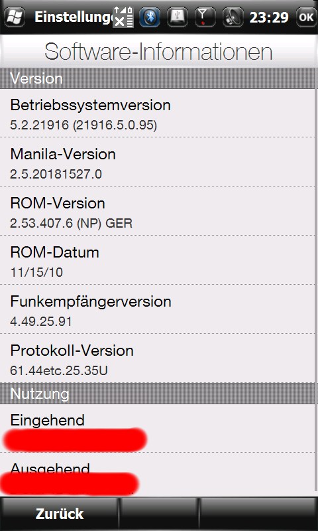318x531 pixels.
Task: Click the Nutzung section header
Action: (157, 393)
